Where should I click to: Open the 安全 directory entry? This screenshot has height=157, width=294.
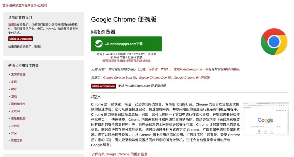tap(14, 133)
